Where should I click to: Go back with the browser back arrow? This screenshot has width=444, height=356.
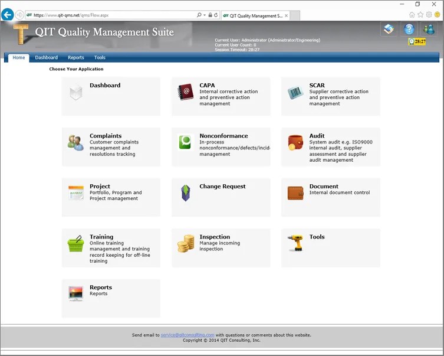pyautogui.click(x=7, y=15)
